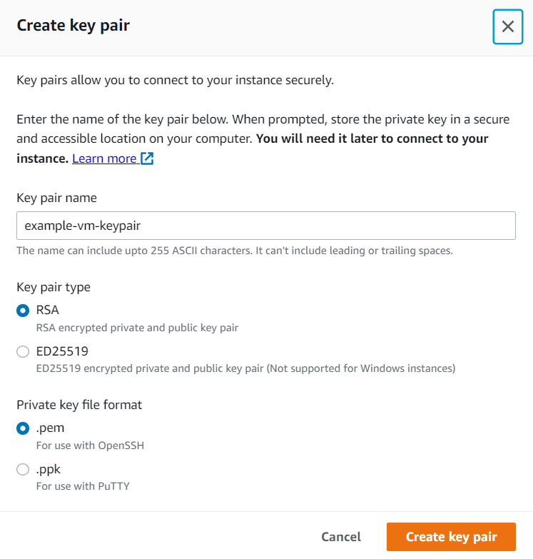Open the Learn more link
533x559 pixels.
point(104,158)
